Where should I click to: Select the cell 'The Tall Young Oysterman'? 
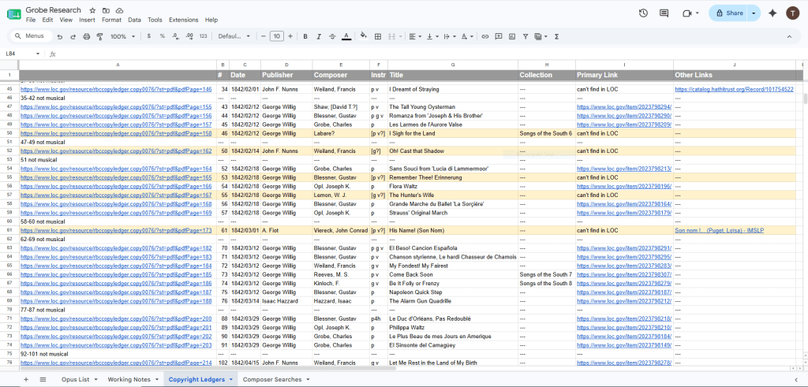point(452,107)
